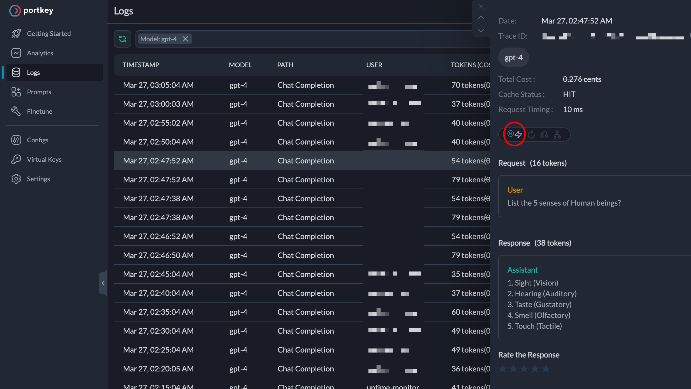Collapse the left sidebar
This screenshot has height=389, width=691.
103,283
